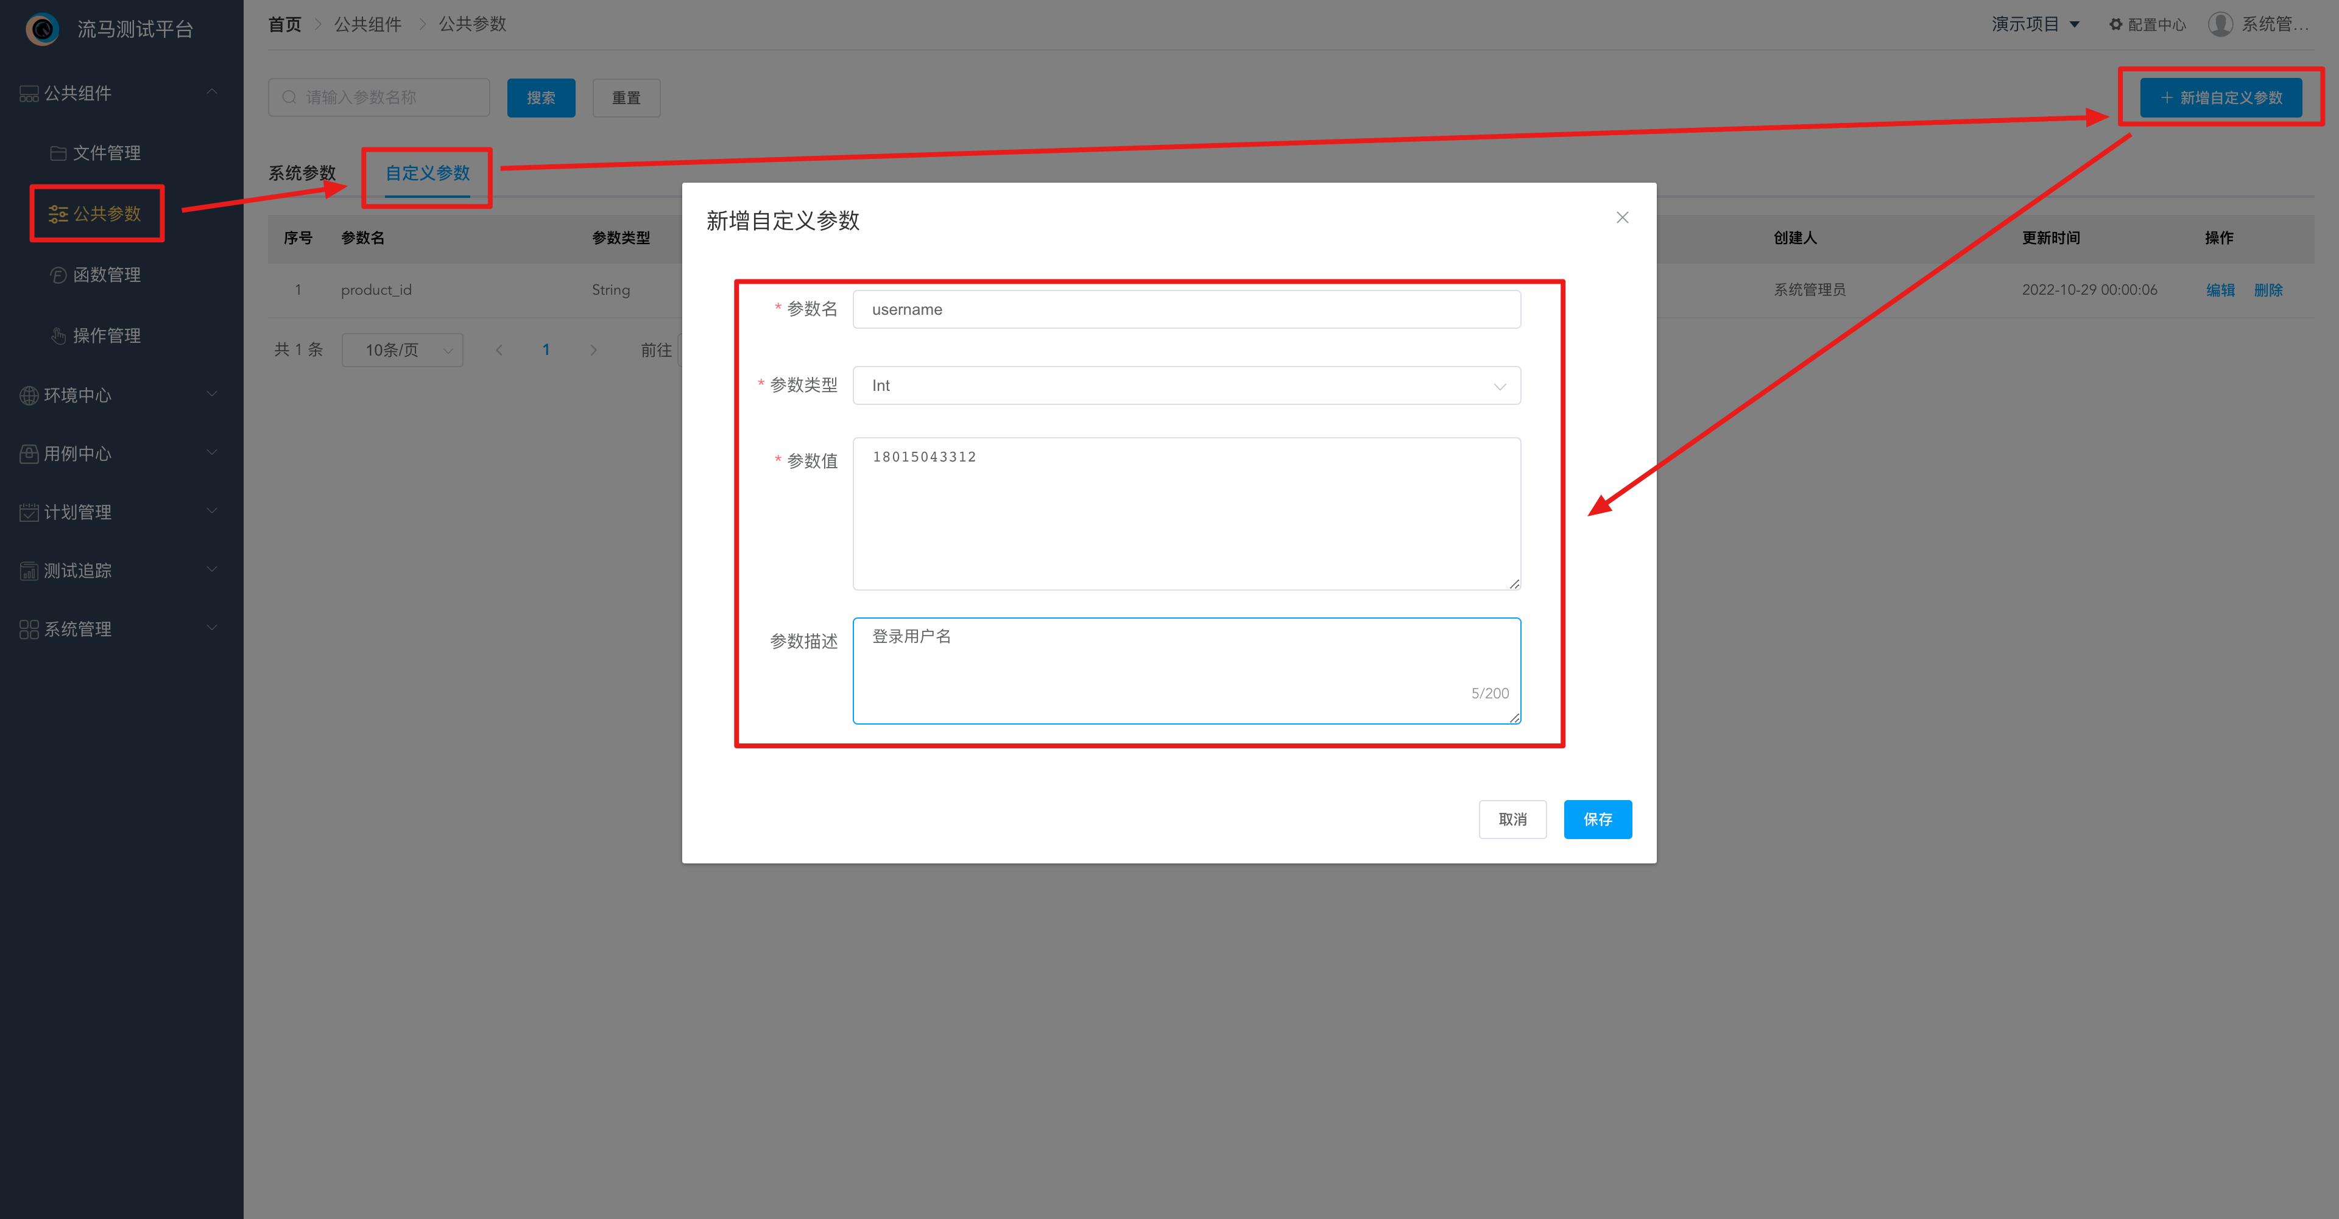Close the 新增自定义参数 dialog

[x=1621, y=218]
